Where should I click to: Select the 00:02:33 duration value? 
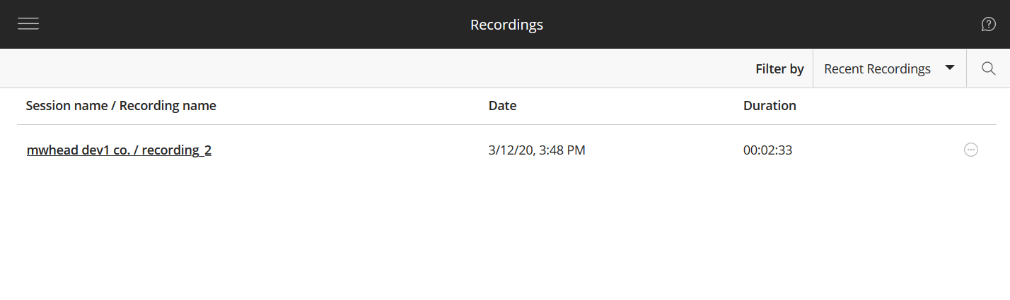(767, 150)
